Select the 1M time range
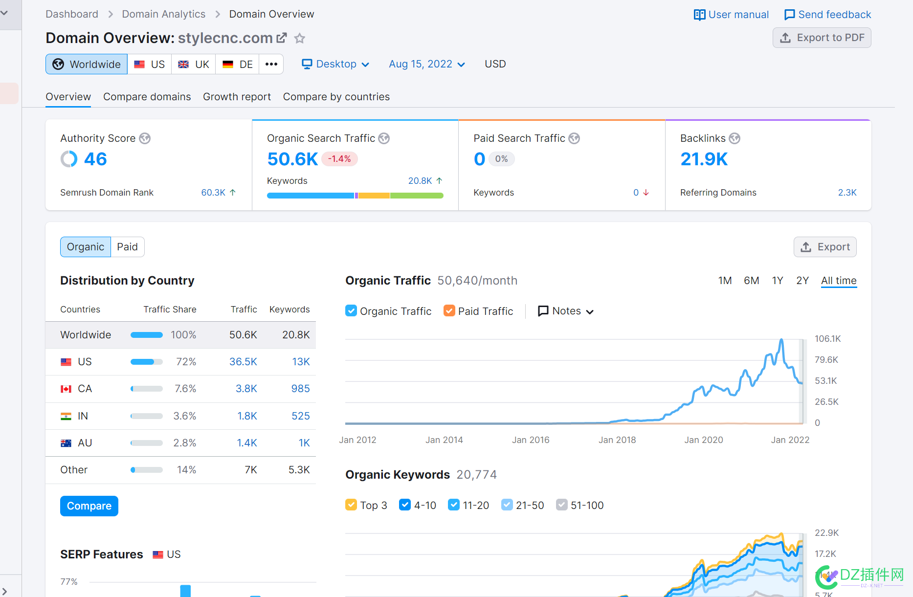This screenshot has width=913, height=597. click(x=725, y=281)
